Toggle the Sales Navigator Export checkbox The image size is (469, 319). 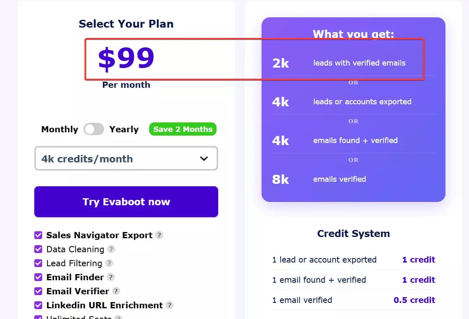click(x=38, y=235)
